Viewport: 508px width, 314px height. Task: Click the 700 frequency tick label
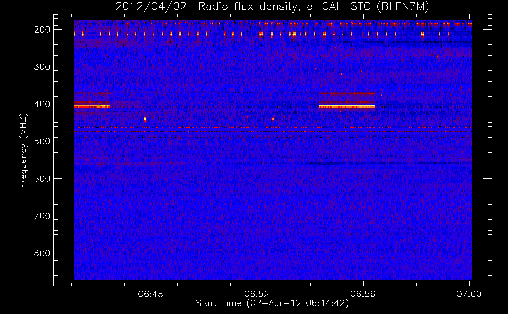pos(42,216)
